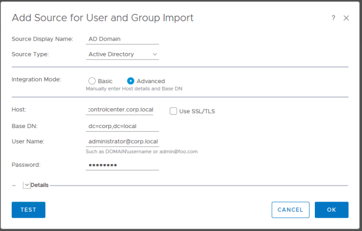Viewport: 362px width, 231px height.
Task: Click the DOMAIN\username hint text
Action: pos(141,152)
